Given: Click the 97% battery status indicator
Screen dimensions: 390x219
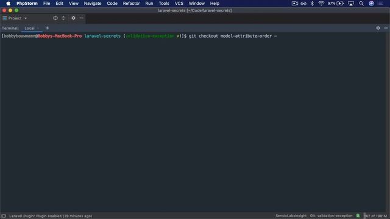Looking at the screenshot, I should (336, 3).
